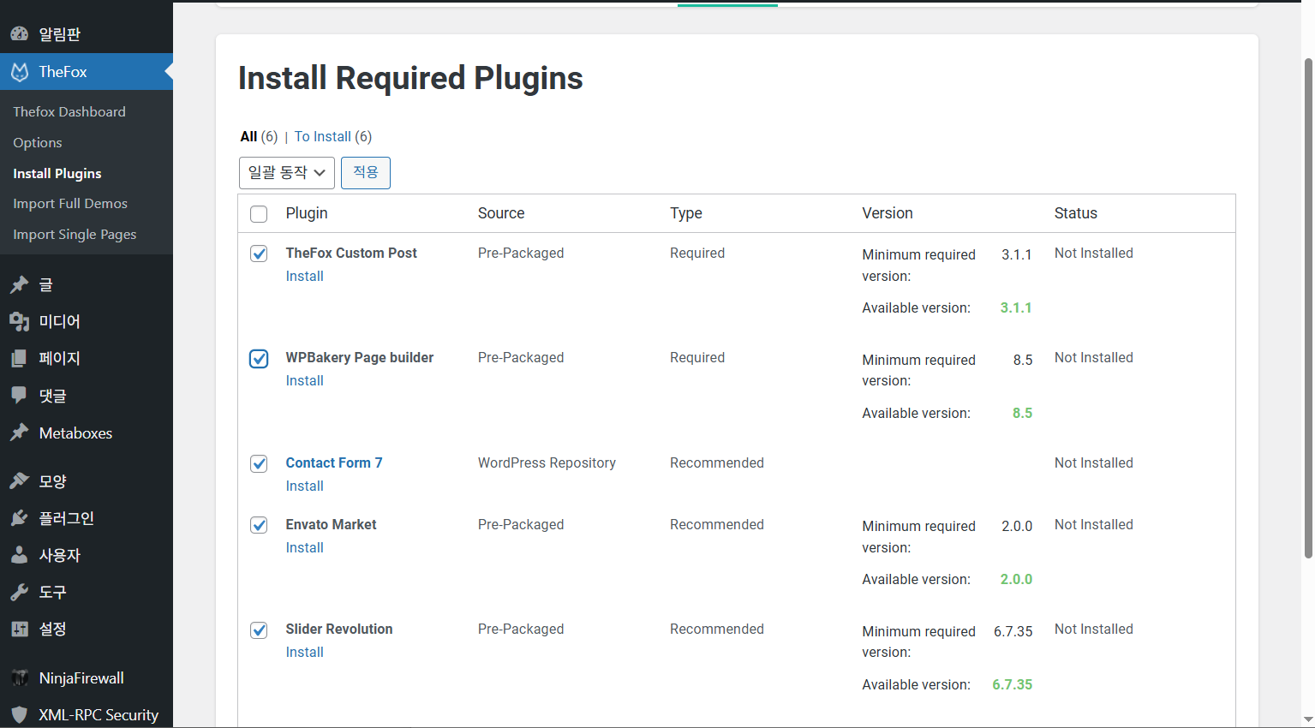
Task: Open the 모양 appearance menu
Action: (87, 480)
